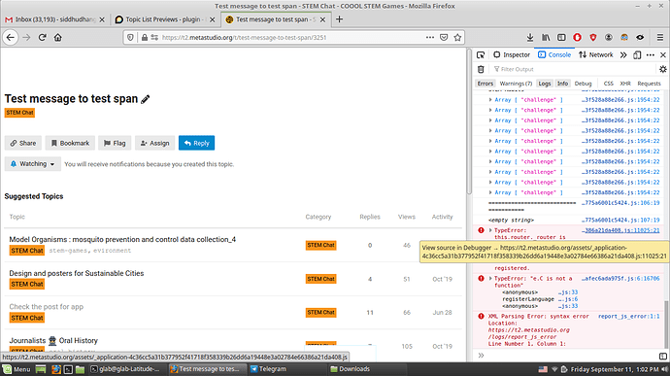The width and height of the screenshot is (670, 376).
Task: Clear console output with the trash icon
Action: pyautogui.click(x=481, y=69)
